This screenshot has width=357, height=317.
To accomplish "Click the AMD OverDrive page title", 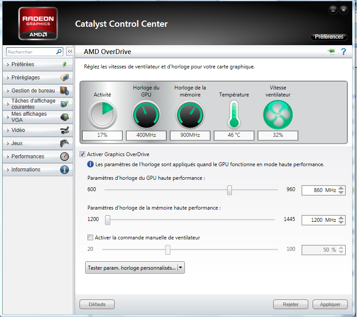I will coord(108,52).
